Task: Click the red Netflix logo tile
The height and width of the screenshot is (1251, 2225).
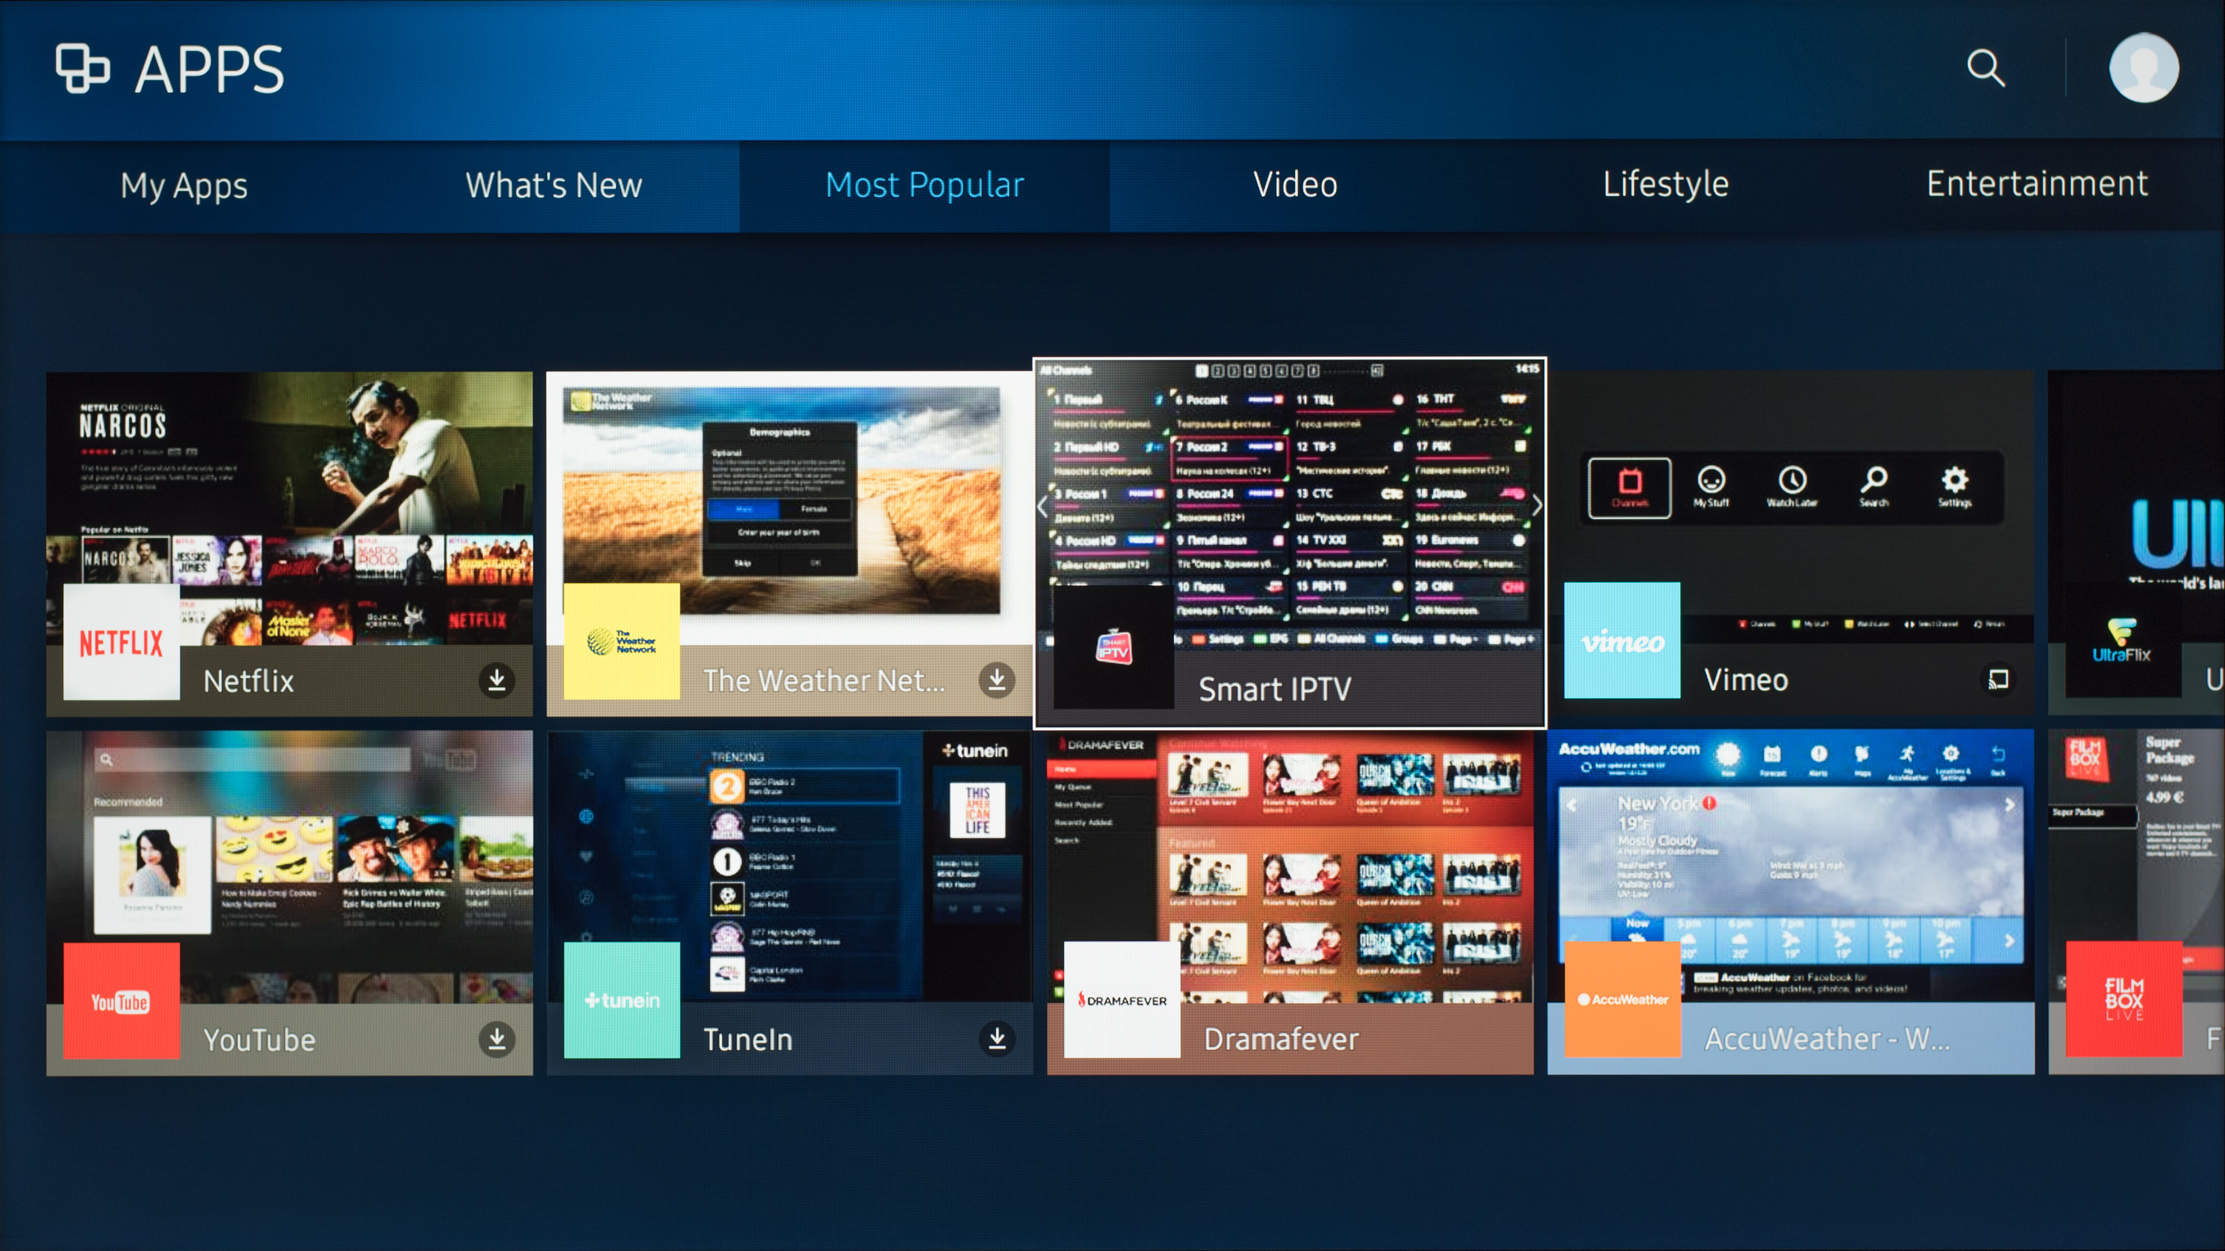Action: click(x=122, y=642)
